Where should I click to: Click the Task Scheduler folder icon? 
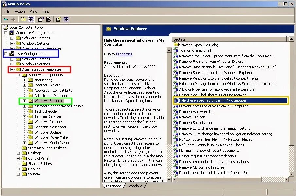31,111
